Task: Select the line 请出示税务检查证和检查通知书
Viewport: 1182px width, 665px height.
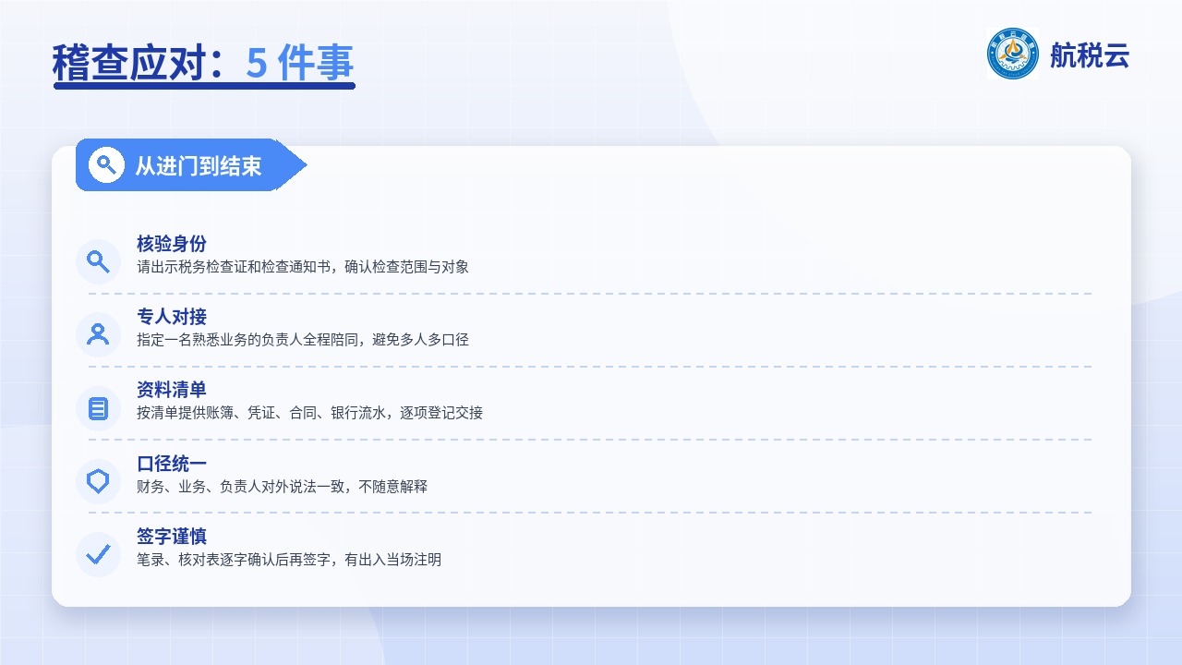Action: [x=234, y=267]
